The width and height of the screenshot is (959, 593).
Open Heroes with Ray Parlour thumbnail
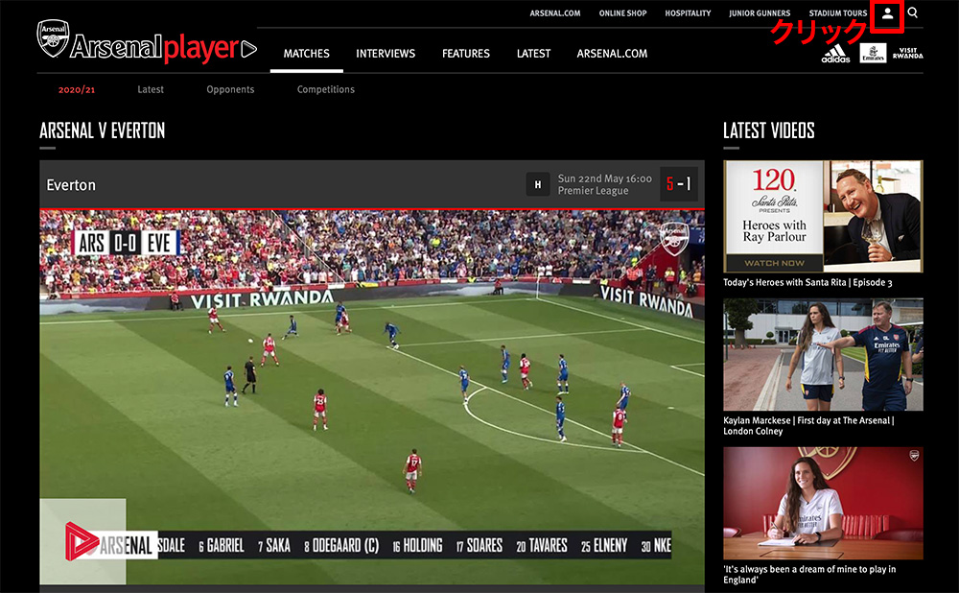pos(823,216)
